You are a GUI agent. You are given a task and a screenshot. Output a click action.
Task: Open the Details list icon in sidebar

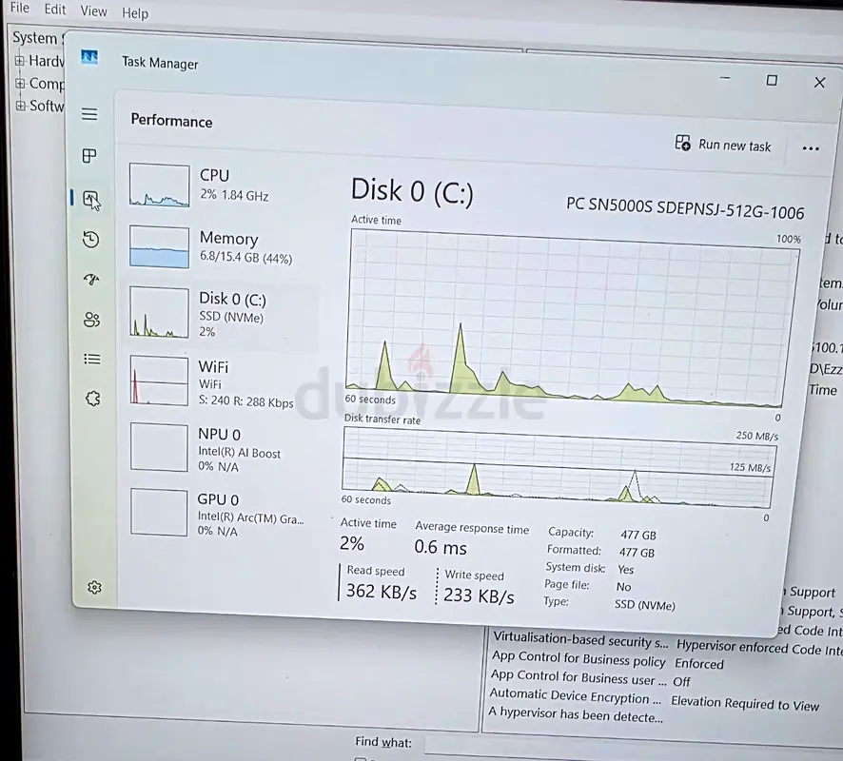click(92, 359)
